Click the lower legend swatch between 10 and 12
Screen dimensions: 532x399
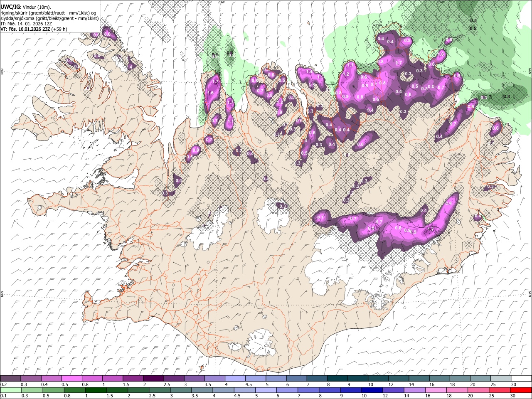[372, 390]
